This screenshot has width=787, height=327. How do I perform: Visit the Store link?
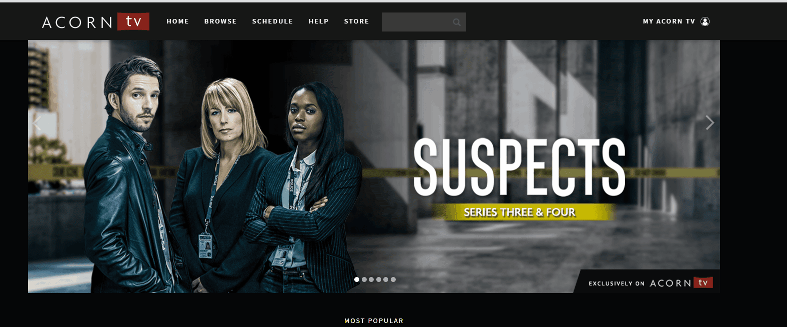356,21
